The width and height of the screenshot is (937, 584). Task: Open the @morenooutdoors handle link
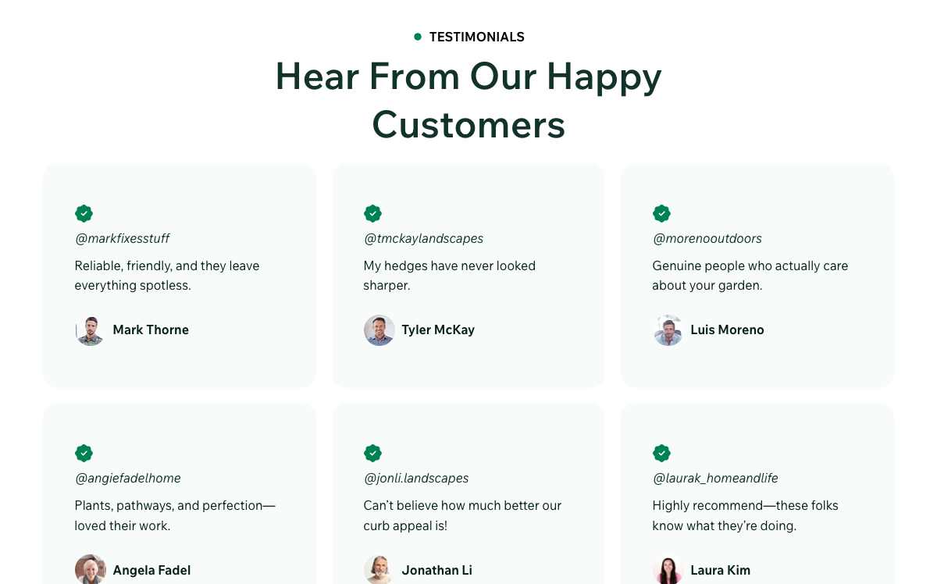pyautogui.click(x=707, y=238)
